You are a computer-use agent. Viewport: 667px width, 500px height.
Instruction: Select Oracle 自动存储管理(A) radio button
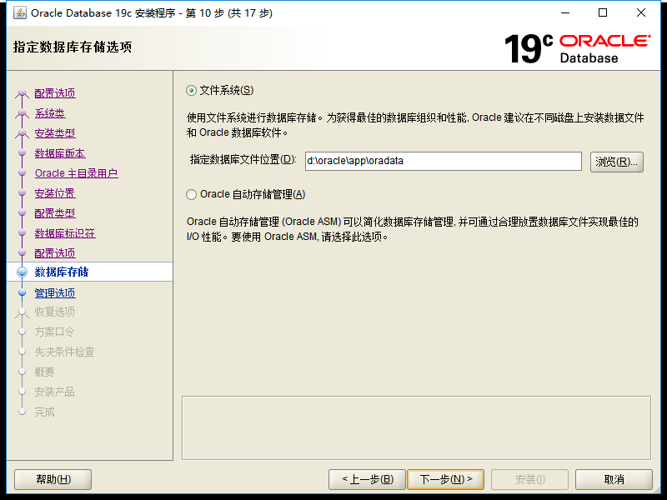click(x=192, y=195)
